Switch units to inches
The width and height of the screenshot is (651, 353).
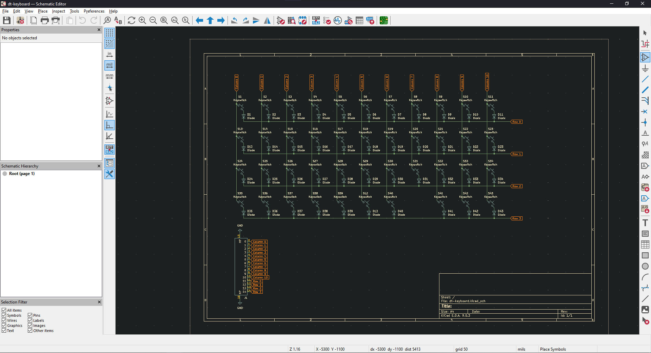tap(110, 55)
